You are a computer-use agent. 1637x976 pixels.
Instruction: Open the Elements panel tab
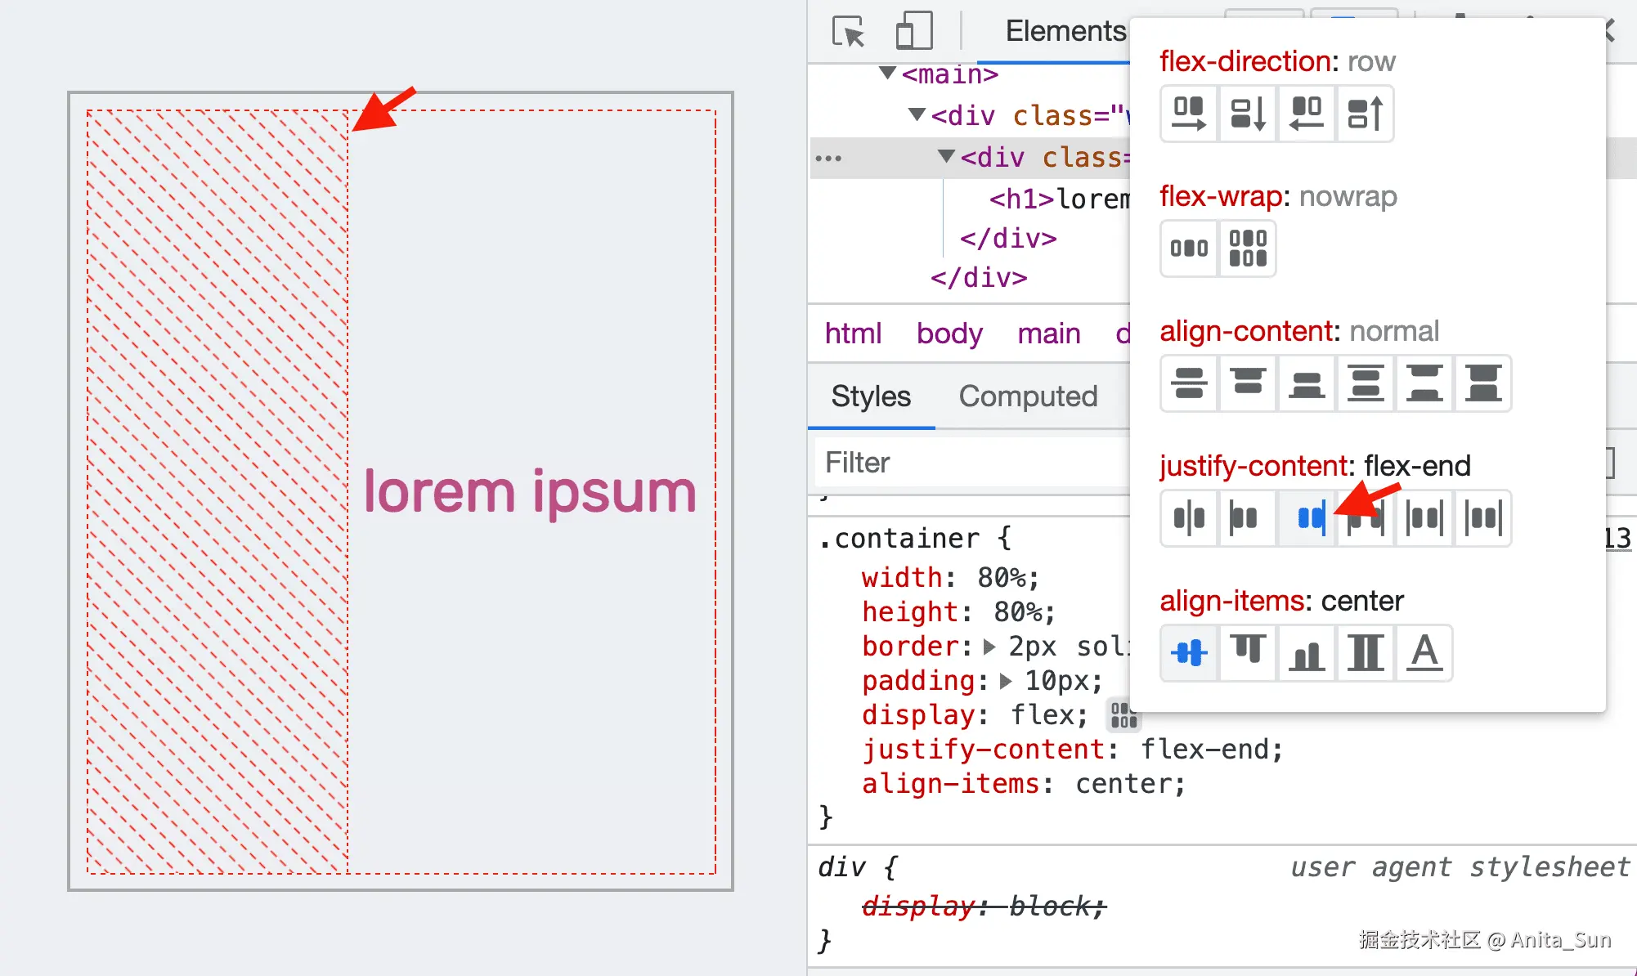pyautogui.click(x=1065, y=31)
